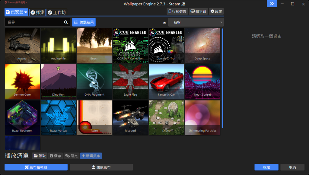
Task: Click the Steam 無法使用 status text
Action: [x=16, y=2]
